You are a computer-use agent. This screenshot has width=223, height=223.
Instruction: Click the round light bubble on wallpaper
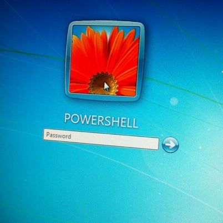174,102
